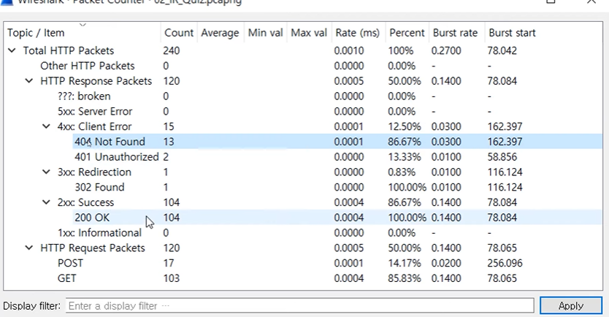
Task: Click the count 13 for 404 Not Found
Action: pos(169,142)
